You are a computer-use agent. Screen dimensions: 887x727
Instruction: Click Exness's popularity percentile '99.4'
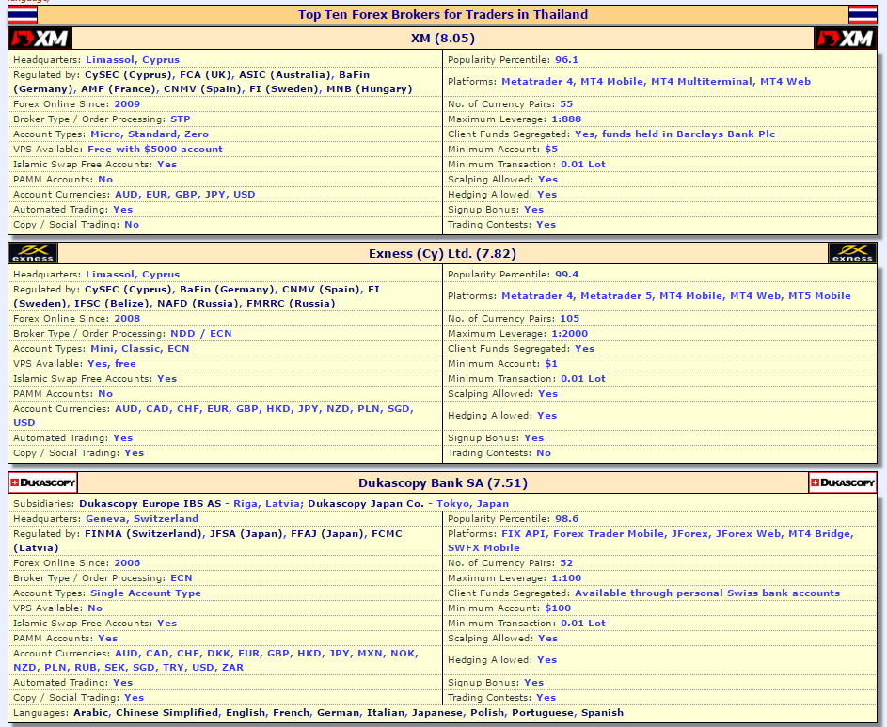(x=567, y=275)
